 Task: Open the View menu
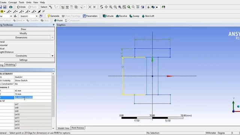pos(36,3)
